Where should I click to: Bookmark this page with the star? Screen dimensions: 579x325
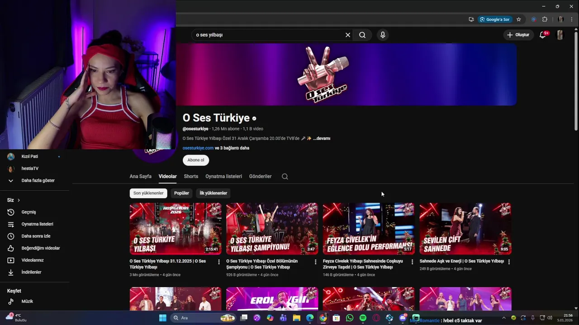(x=519, y=19)
